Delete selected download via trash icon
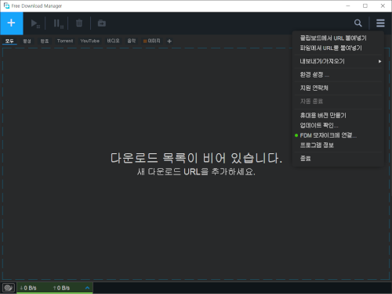 pyautogui.click(x=79, y=23)
